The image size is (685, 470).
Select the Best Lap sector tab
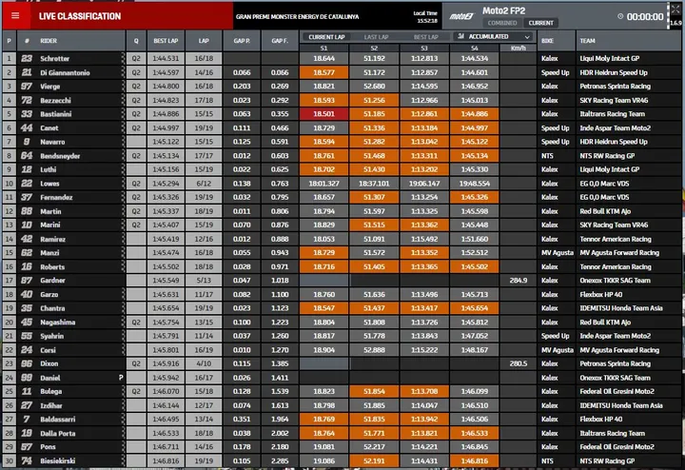tap(425, 37)
